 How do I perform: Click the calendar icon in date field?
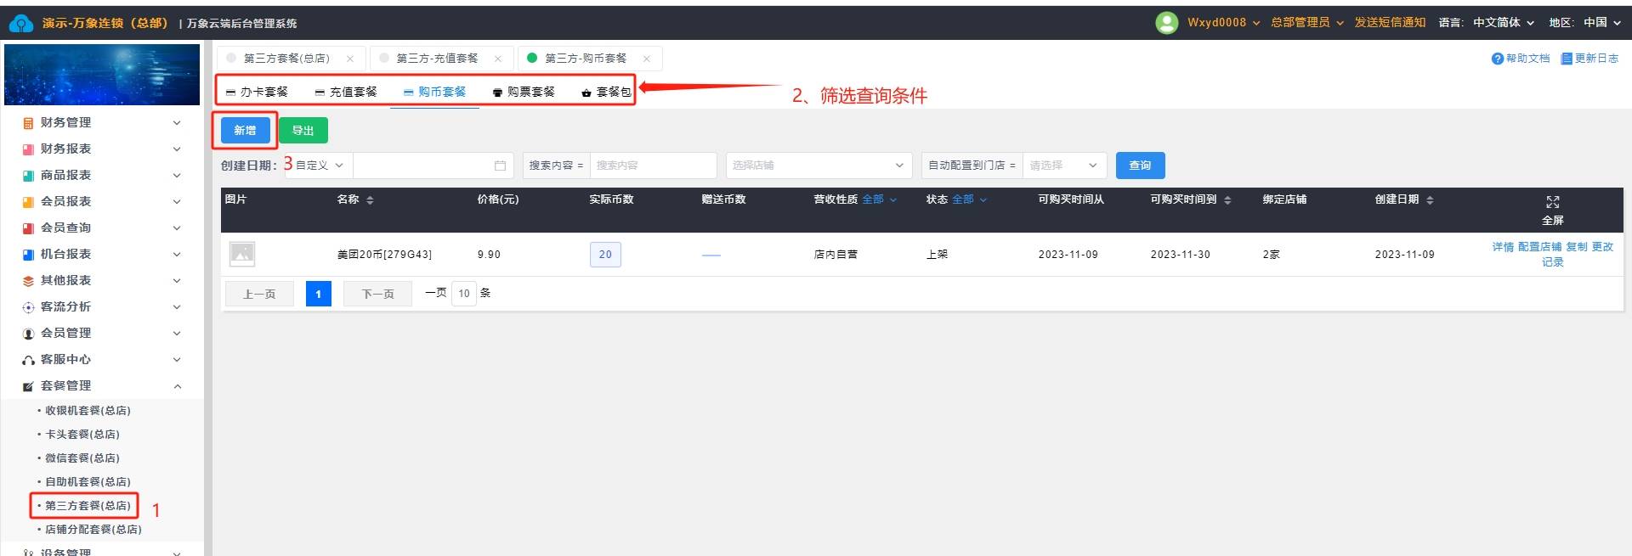[x=500, y=166]
